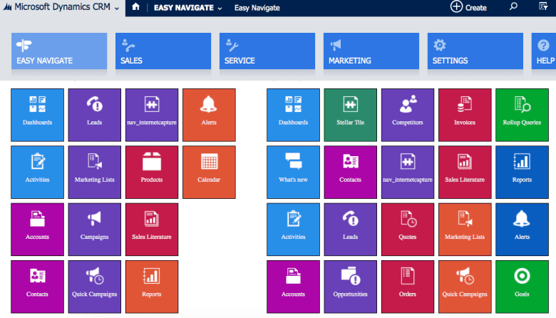Open Activities tile in left group
Screen dimensions: 556x318
(37, 172)
